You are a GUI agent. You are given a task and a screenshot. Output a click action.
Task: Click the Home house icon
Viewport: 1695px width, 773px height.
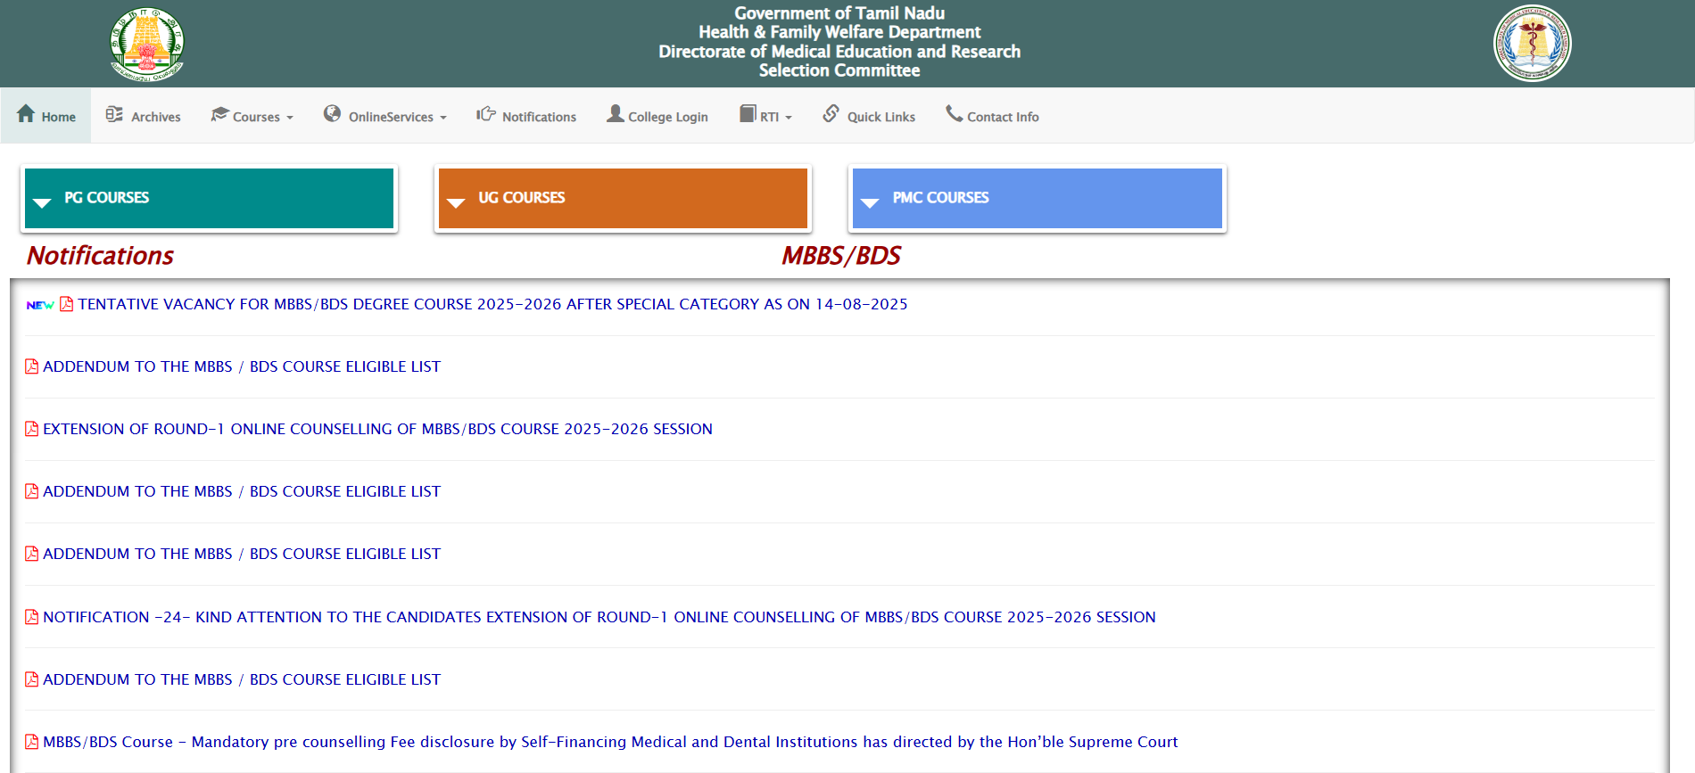26,114
